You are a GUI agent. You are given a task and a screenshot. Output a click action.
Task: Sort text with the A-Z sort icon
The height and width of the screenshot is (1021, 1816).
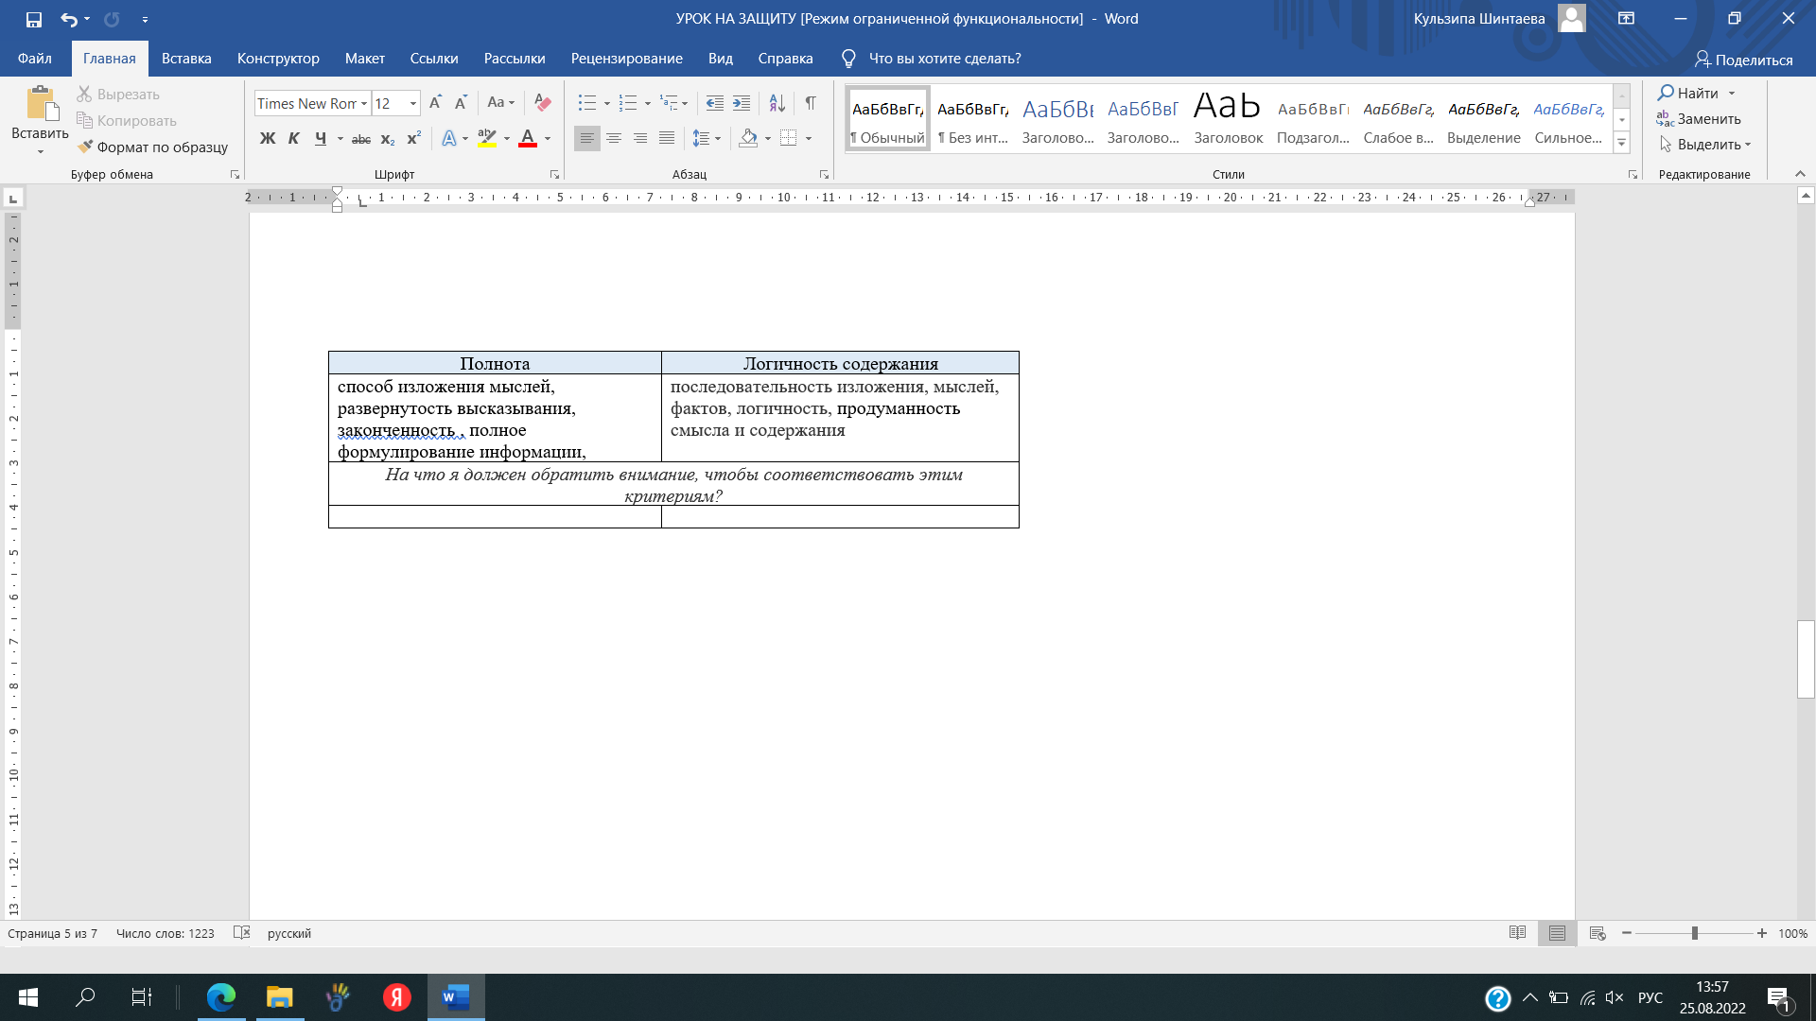click(777, 103)
